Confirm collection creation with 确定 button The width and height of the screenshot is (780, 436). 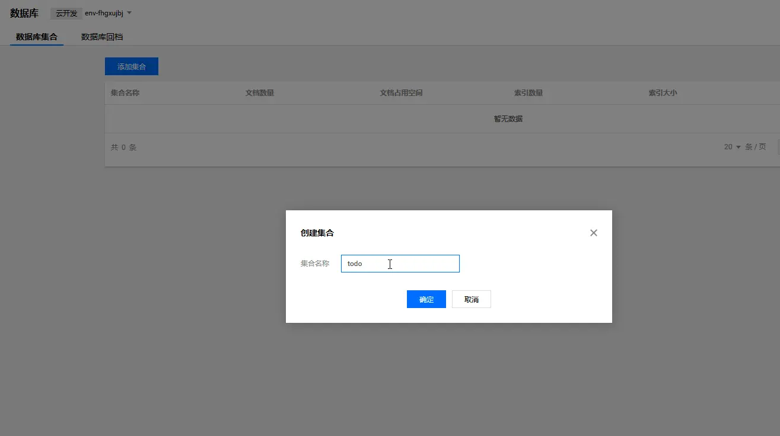click(x=426, y=299)
